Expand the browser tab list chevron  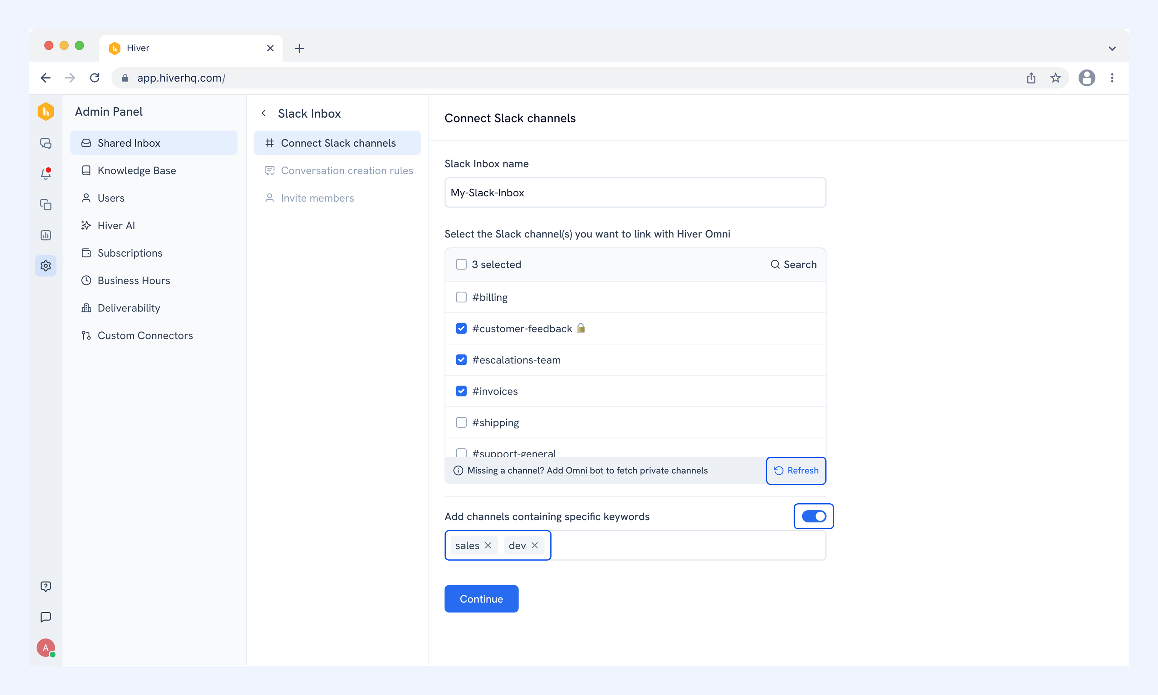1112,48
